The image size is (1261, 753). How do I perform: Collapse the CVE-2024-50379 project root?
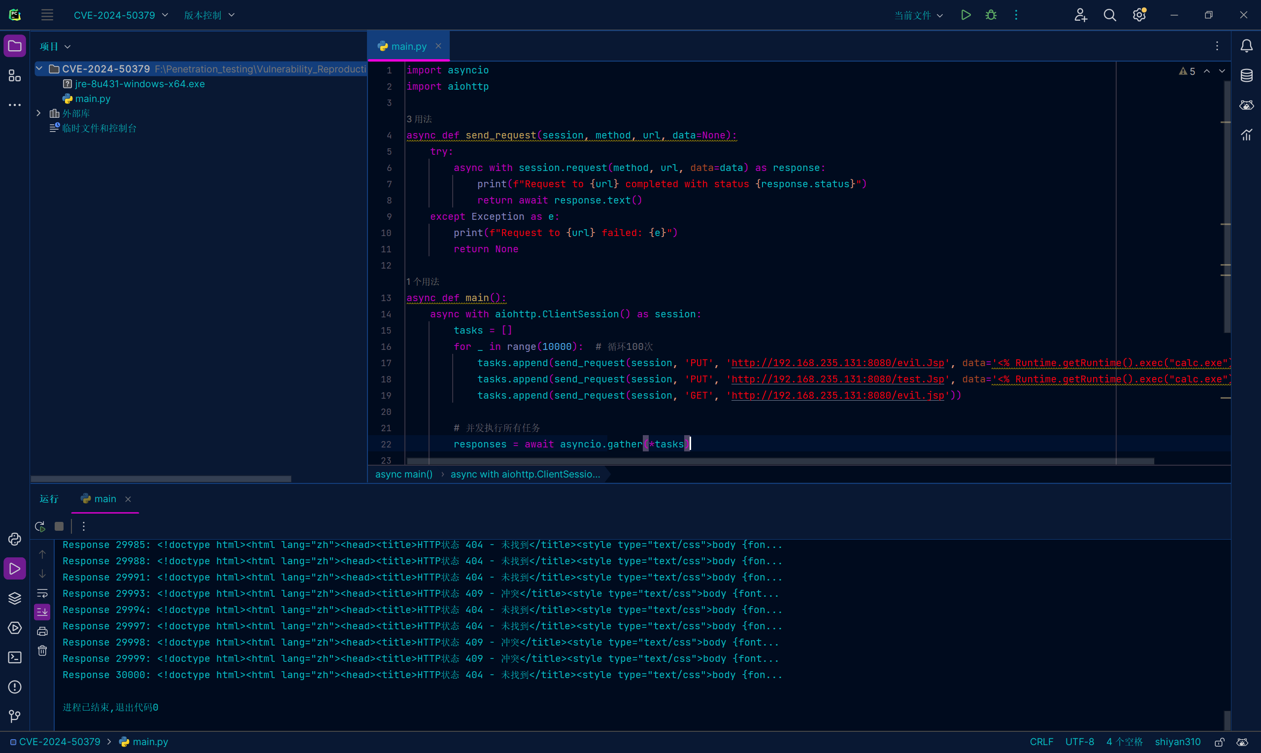39,68
